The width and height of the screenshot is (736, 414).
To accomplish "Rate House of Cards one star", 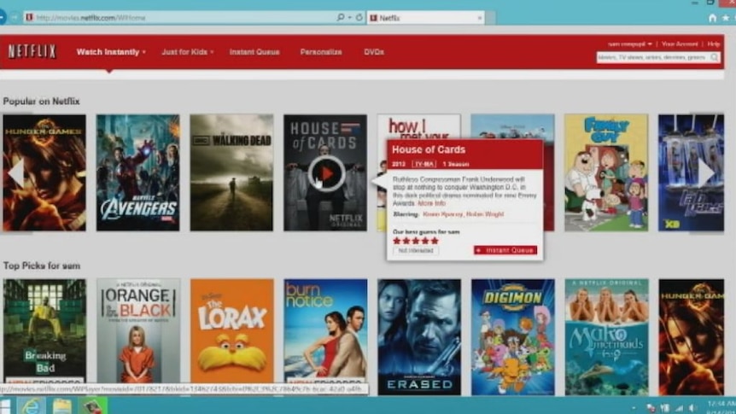I will pyautogui.click(x=397, y=241).
